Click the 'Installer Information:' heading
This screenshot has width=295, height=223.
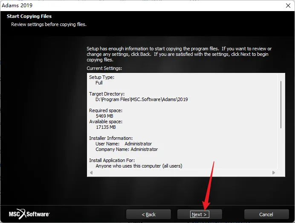(111, 138)
